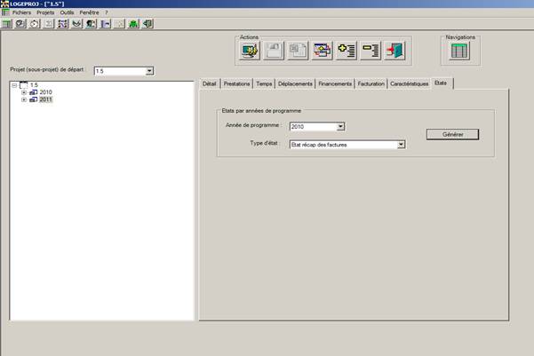Collapse the 1.5 root tree node

click(x=14, y=84)
